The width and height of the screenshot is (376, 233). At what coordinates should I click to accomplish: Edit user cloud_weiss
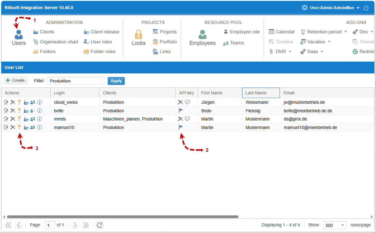click(x=6, y=102)
